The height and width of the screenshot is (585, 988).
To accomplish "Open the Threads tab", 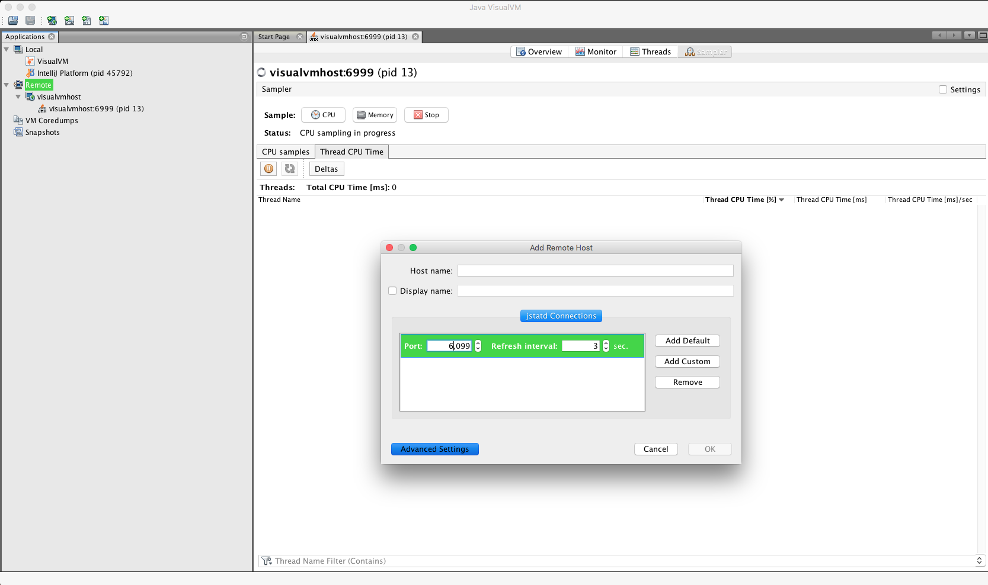I will point(651,52).
